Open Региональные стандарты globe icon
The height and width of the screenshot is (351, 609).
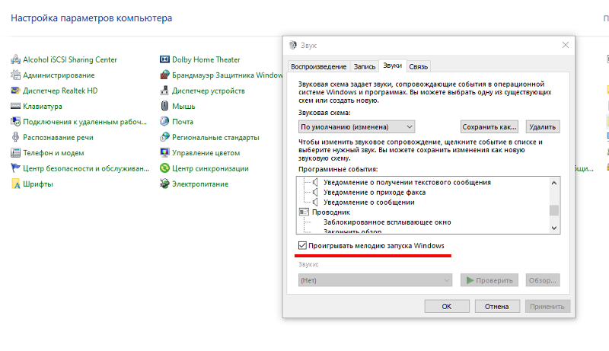tap(164, 137)
